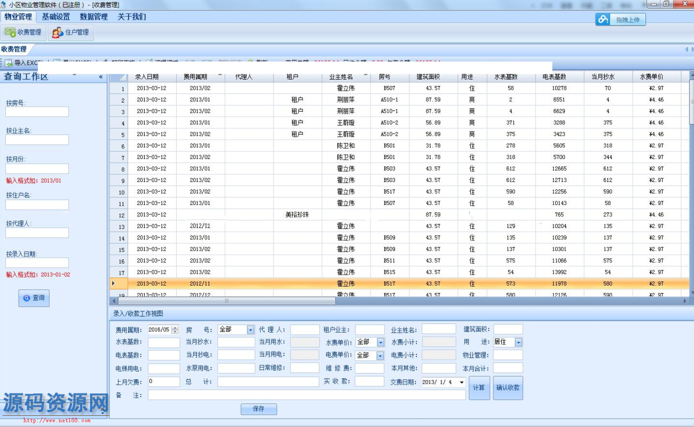This screenshot has width=694, height=427.
Task: Open the 数据管理 menu
Action: point(93,17)
